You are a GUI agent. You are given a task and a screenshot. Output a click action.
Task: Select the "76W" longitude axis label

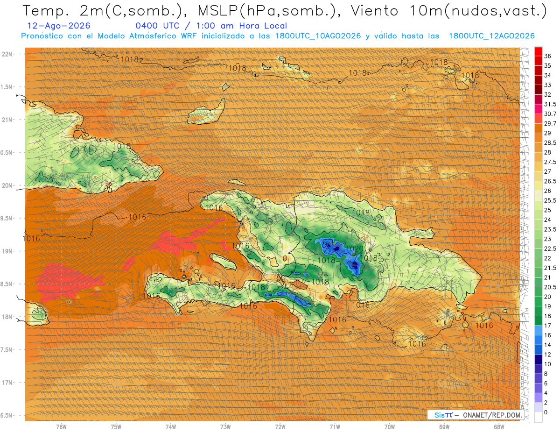(x=61, y=426)
